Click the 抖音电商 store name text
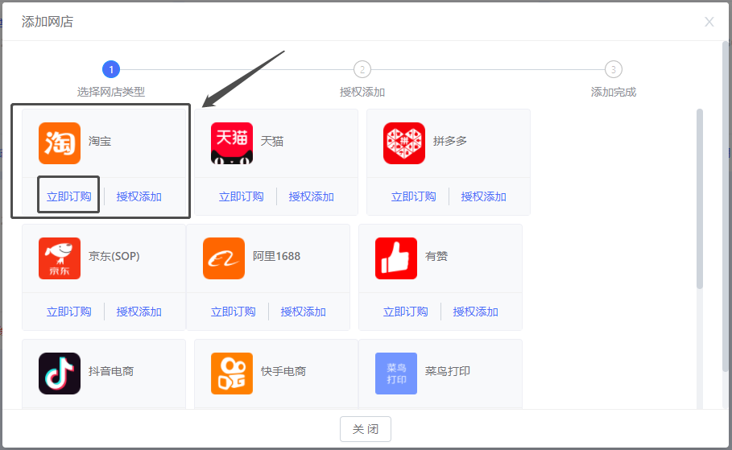Viewport: 732px width, 450px height. pyautogui.click(x=111, y=371)
